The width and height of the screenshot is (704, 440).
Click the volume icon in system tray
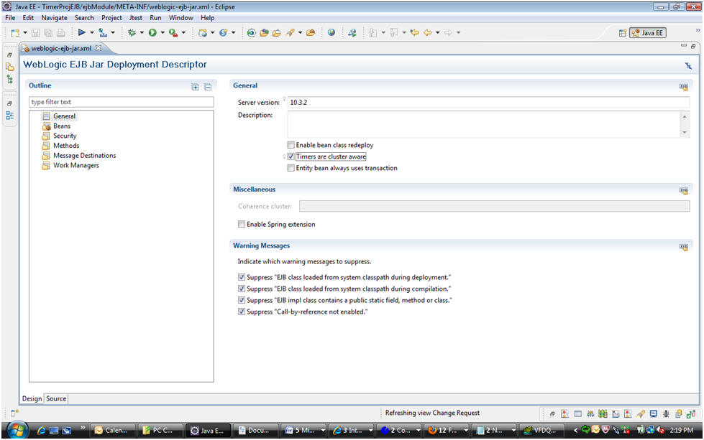point(660,430)
